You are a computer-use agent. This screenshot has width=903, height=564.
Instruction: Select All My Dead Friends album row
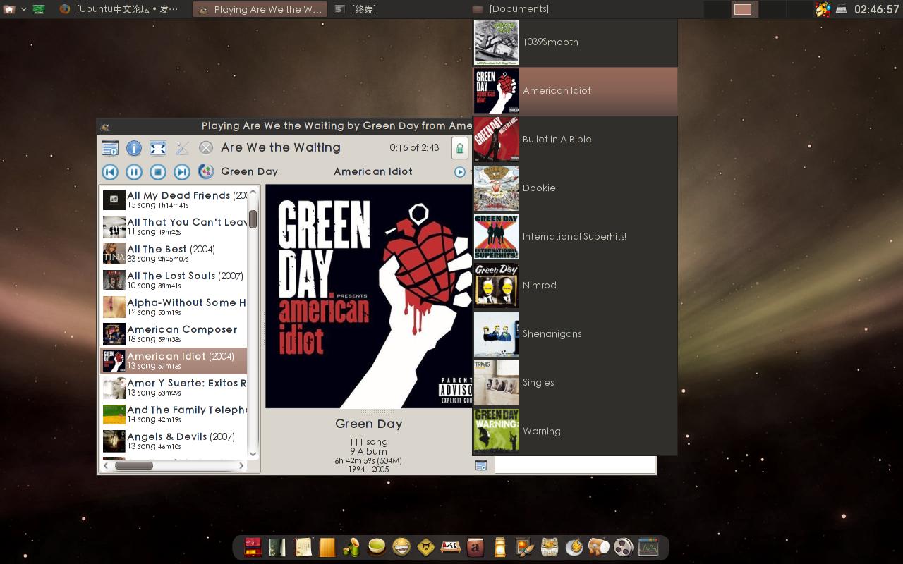(174, 200)
